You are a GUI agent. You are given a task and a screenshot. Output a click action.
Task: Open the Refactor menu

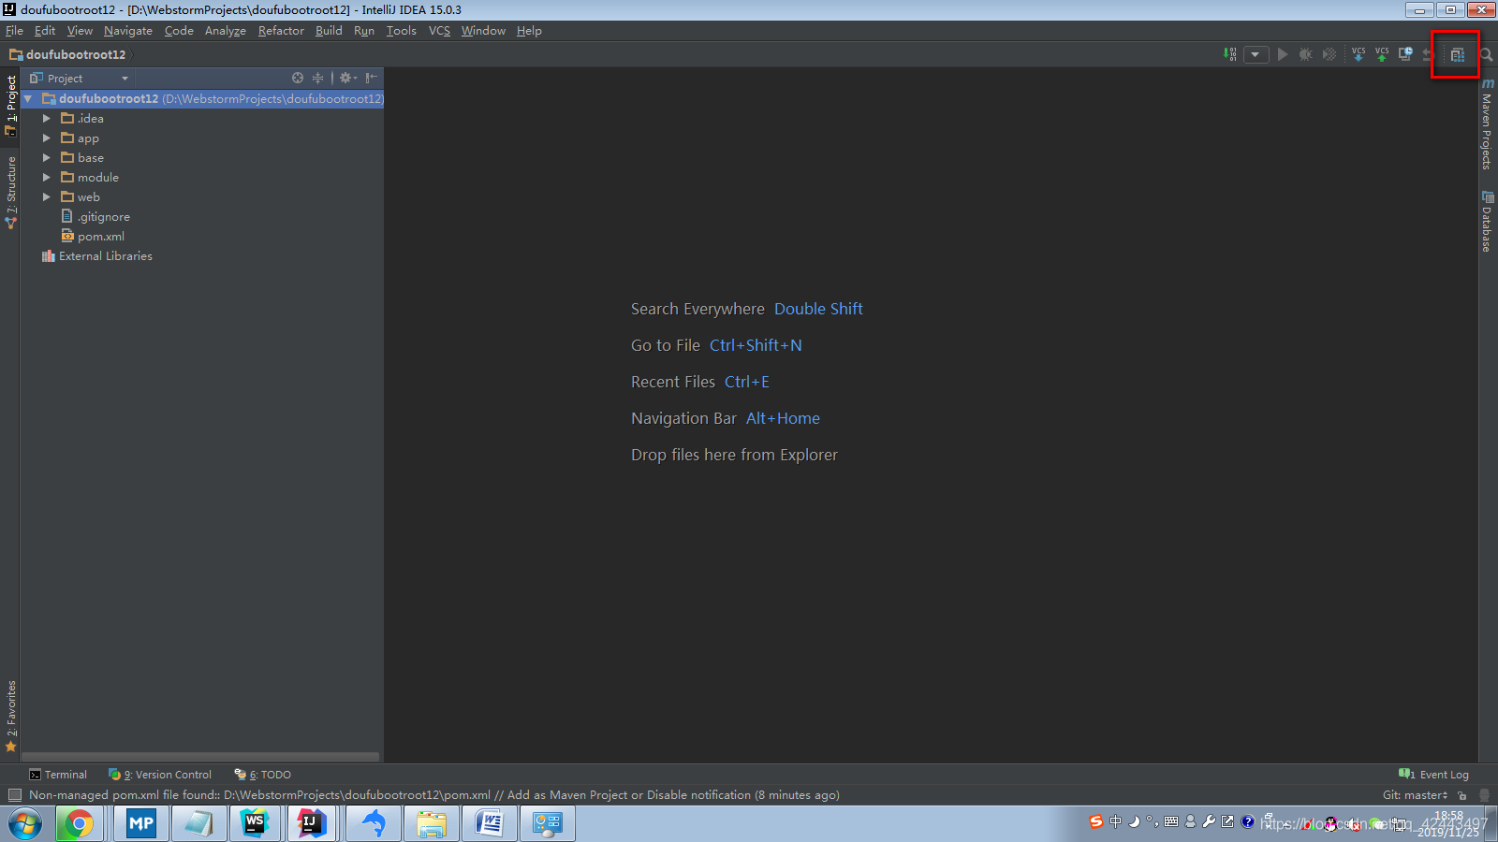click(x=281, y=31)
